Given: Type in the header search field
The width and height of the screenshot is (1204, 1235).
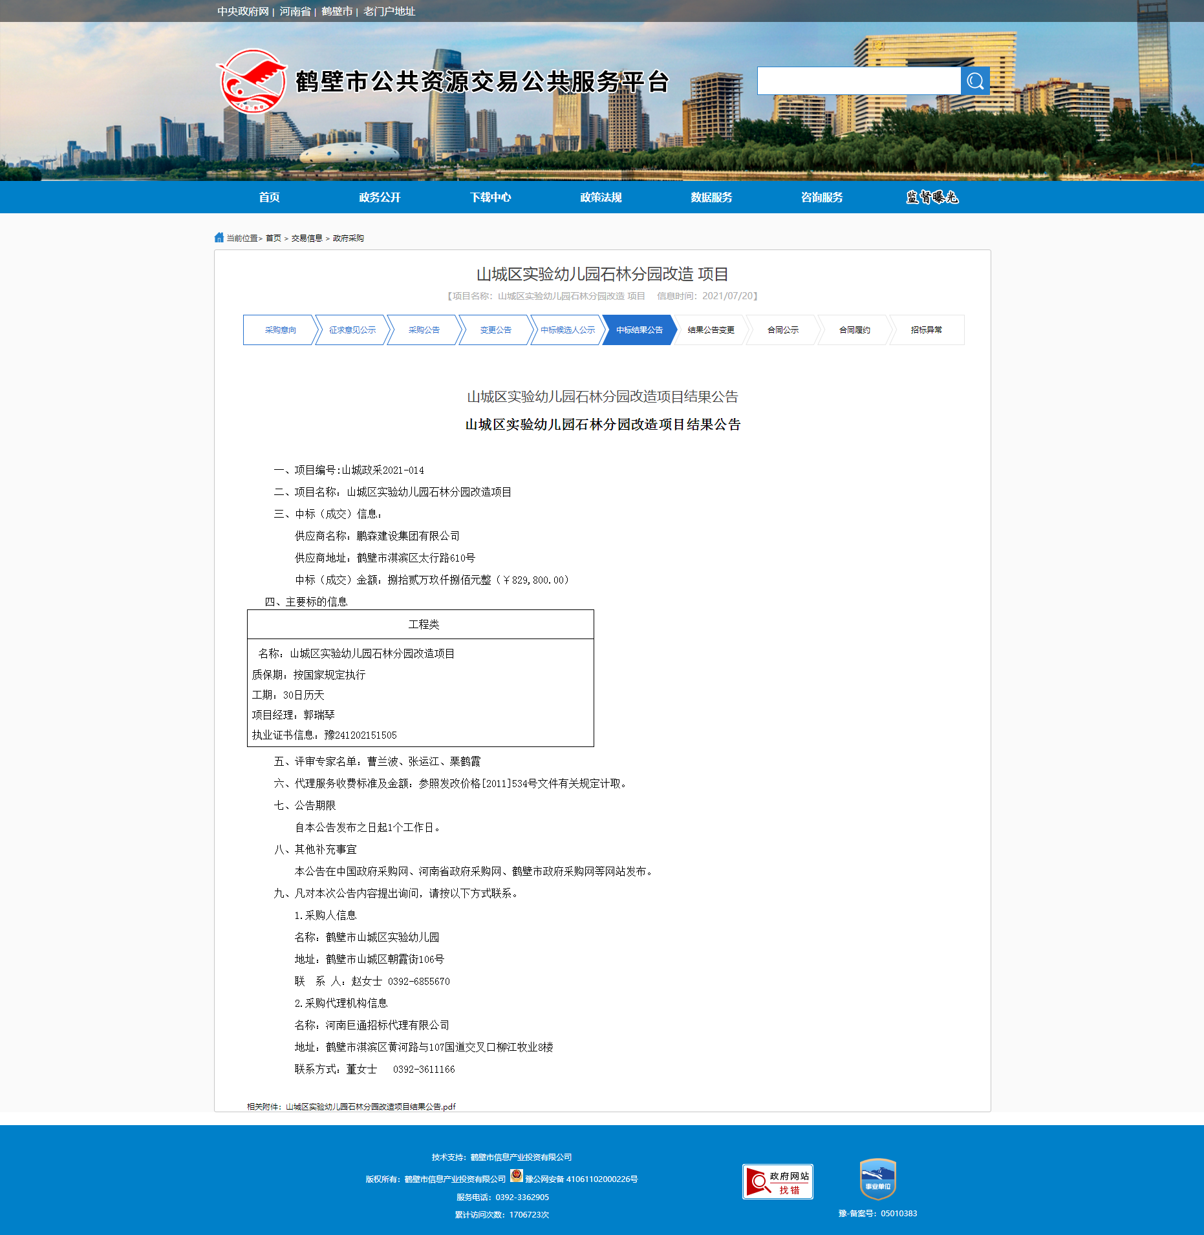Looking at the screenshot, I should coord(859,81).
